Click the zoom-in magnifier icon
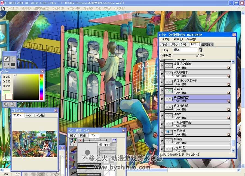Screen dimensions: 245x176 [x=6, y=104]
